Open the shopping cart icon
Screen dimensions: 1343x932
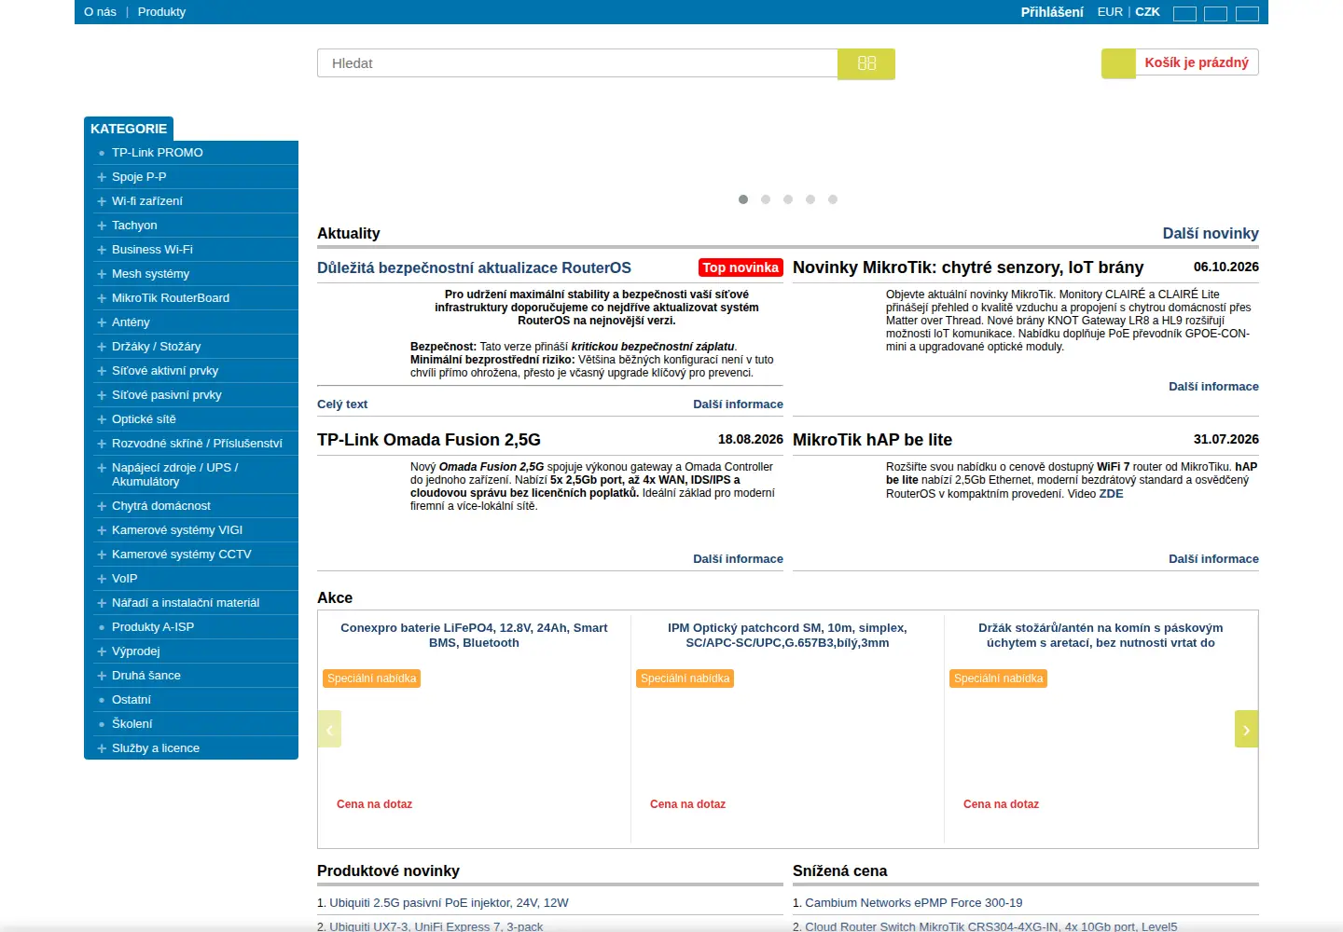[x=1118, y=63]
